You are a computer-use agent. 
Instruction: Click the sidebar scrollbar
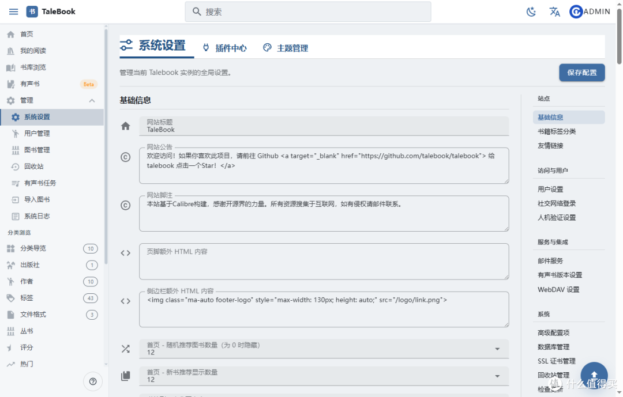pyautogui.click(x=106, y=147)
